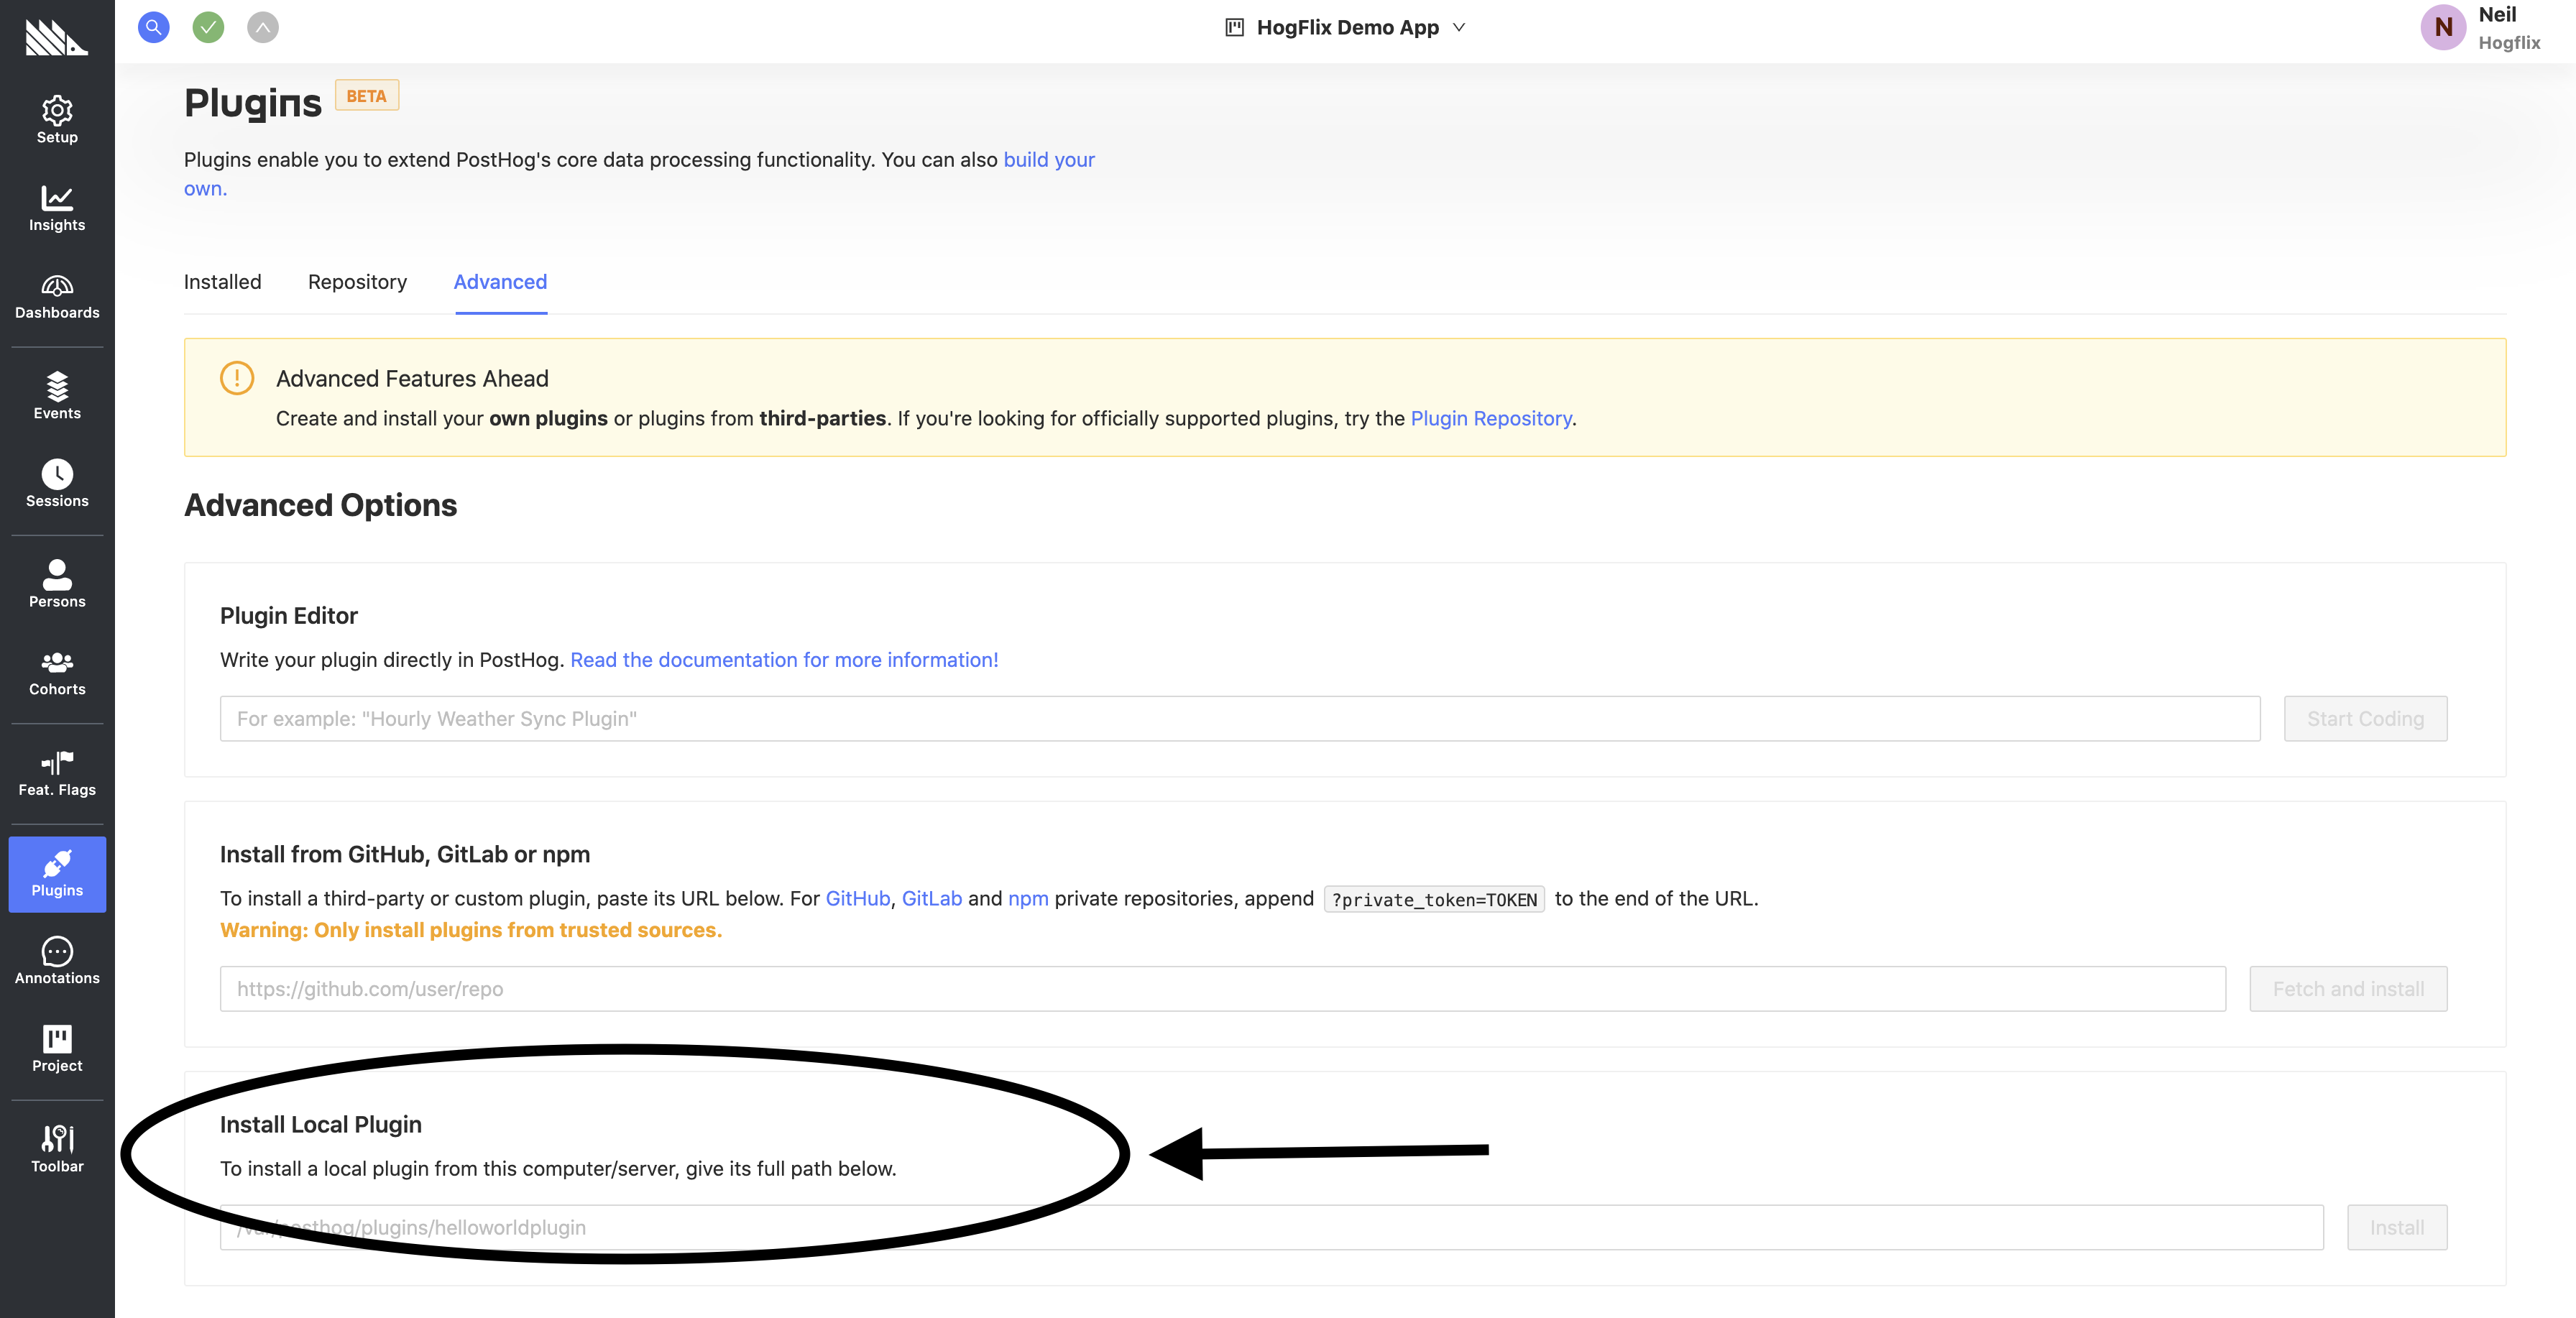Select the Installed plugins tab

pos(222,281)
